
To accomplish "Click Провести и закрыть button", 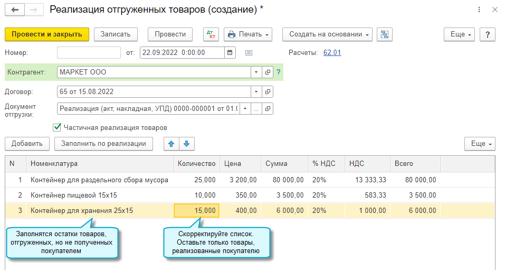I will [x=47, y=34].
